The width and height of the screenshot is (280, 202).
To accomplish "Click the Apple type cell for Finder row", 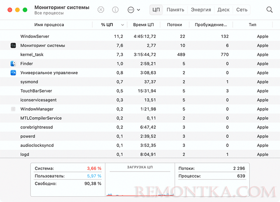I will tap(263, 64).
